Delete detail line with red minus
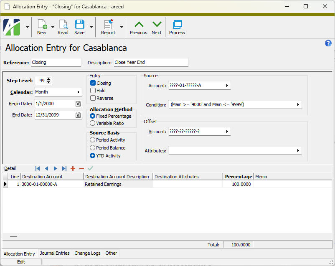The image size is (335, 266). click(81, 168)
